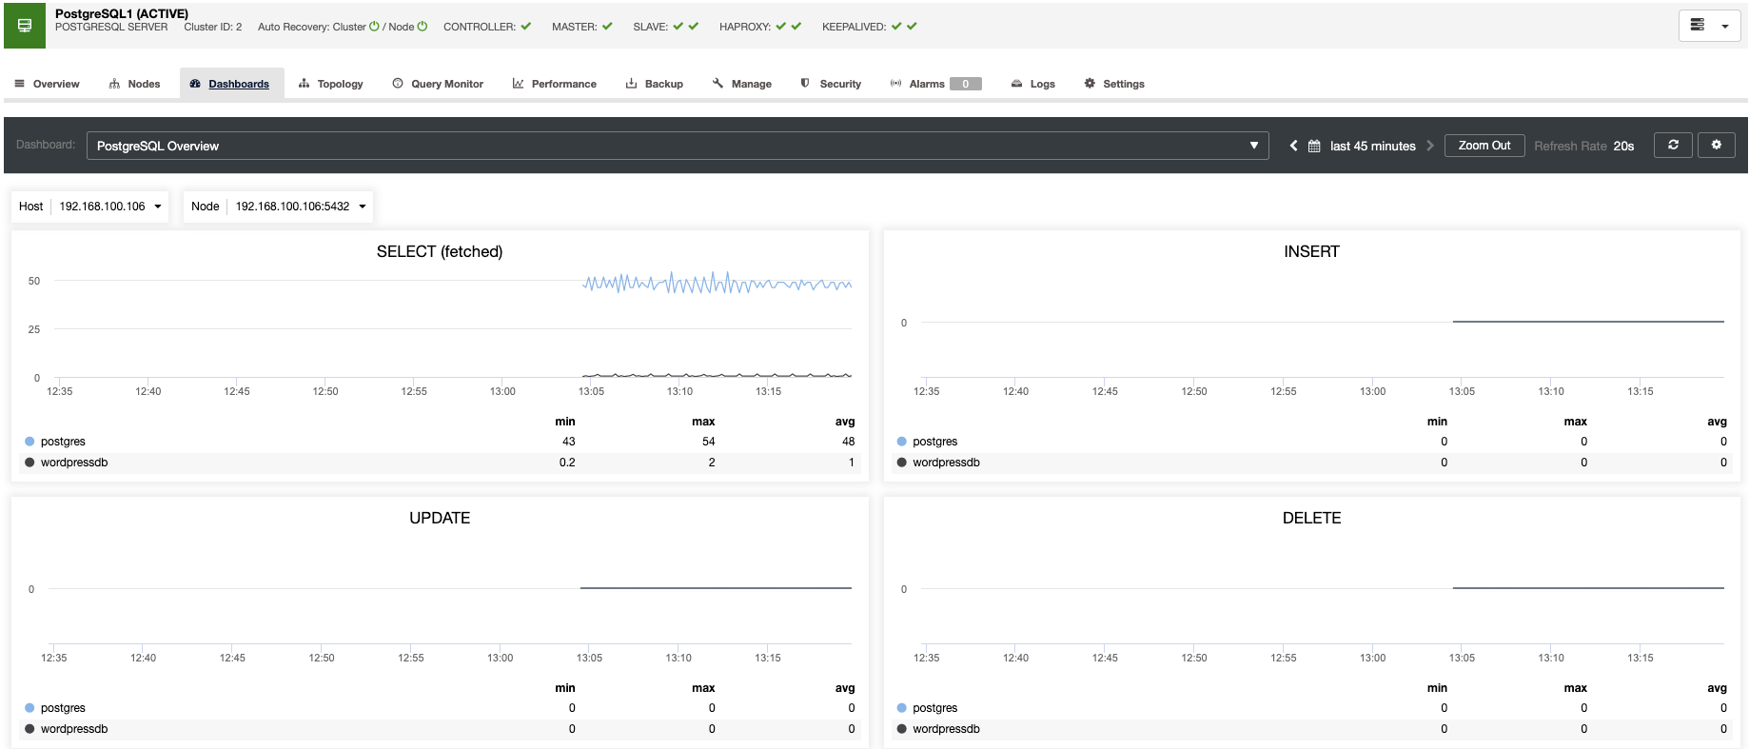Click the green cluster server icon
The height and width of the screenshot is (749, 1749).
[25, 26]
